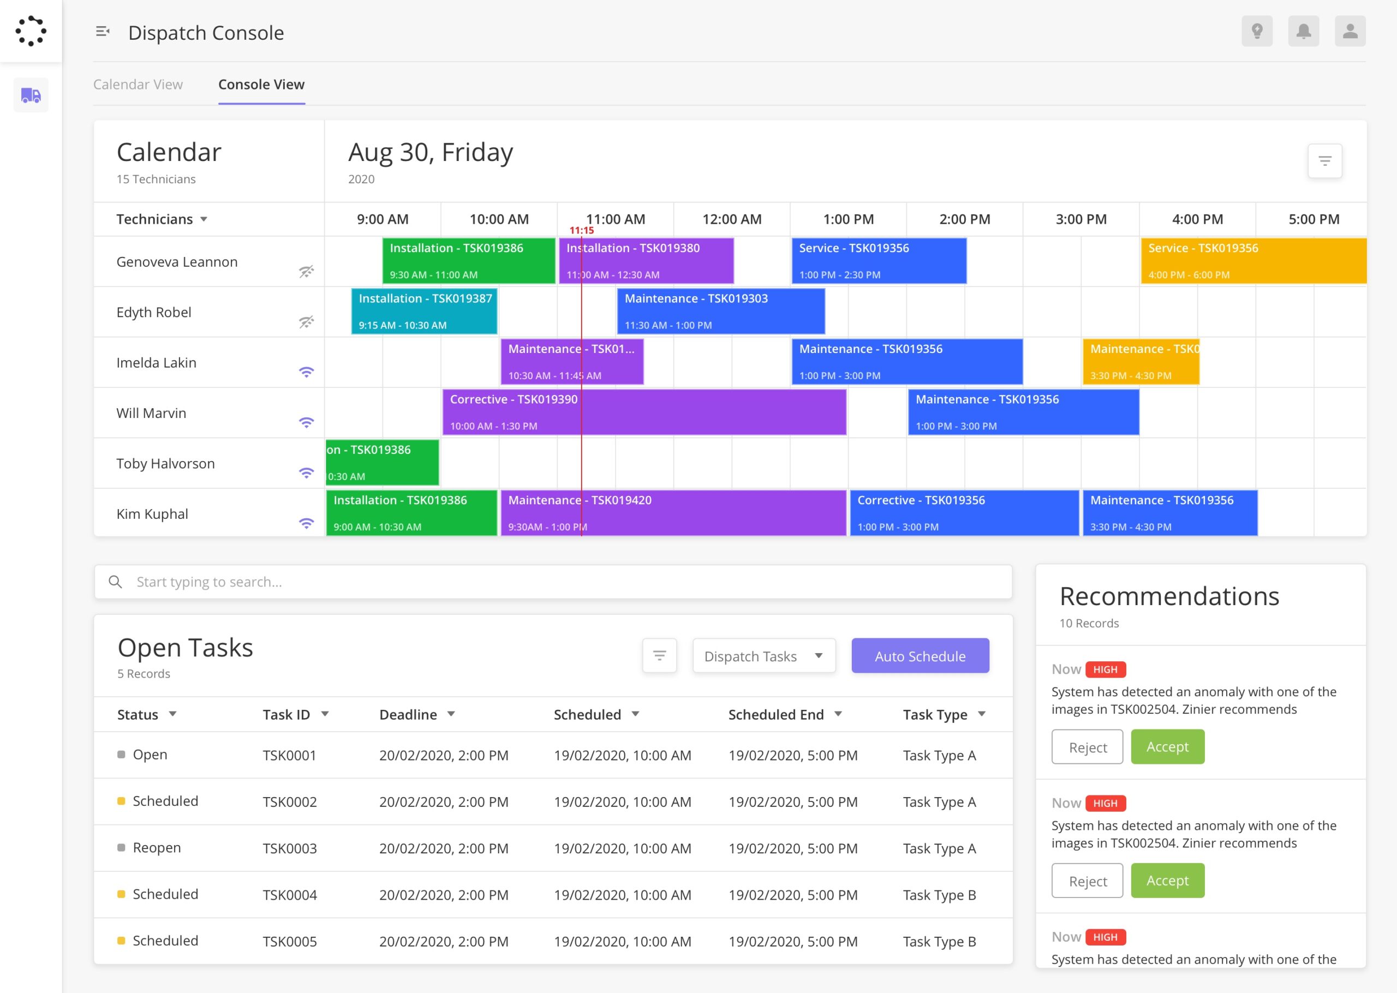The image size is (1397, 993).
Task: Click the Will Marvin technician name
Action: [151, 412]
